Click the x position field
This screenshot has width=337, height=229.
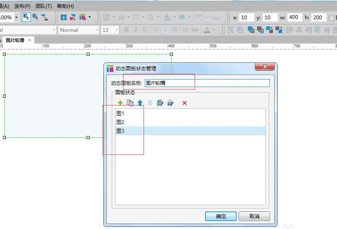click(247, 18)
